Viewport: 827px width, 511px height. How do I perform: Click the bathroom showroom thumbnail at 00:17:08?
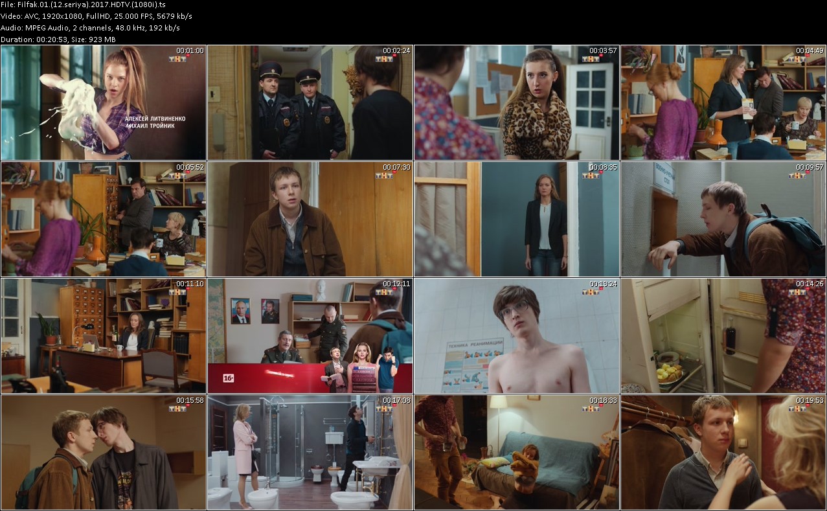pos(310,452)
